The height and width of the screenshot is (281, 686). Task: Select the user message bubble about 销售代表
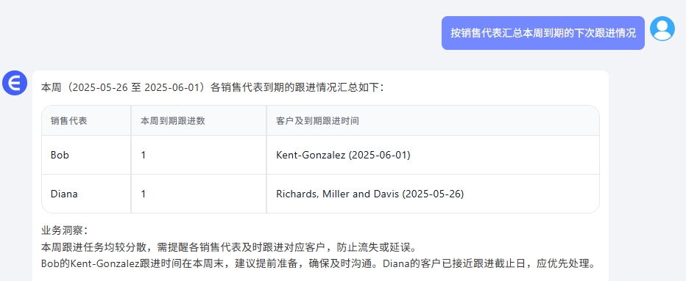tap(543, 33)
